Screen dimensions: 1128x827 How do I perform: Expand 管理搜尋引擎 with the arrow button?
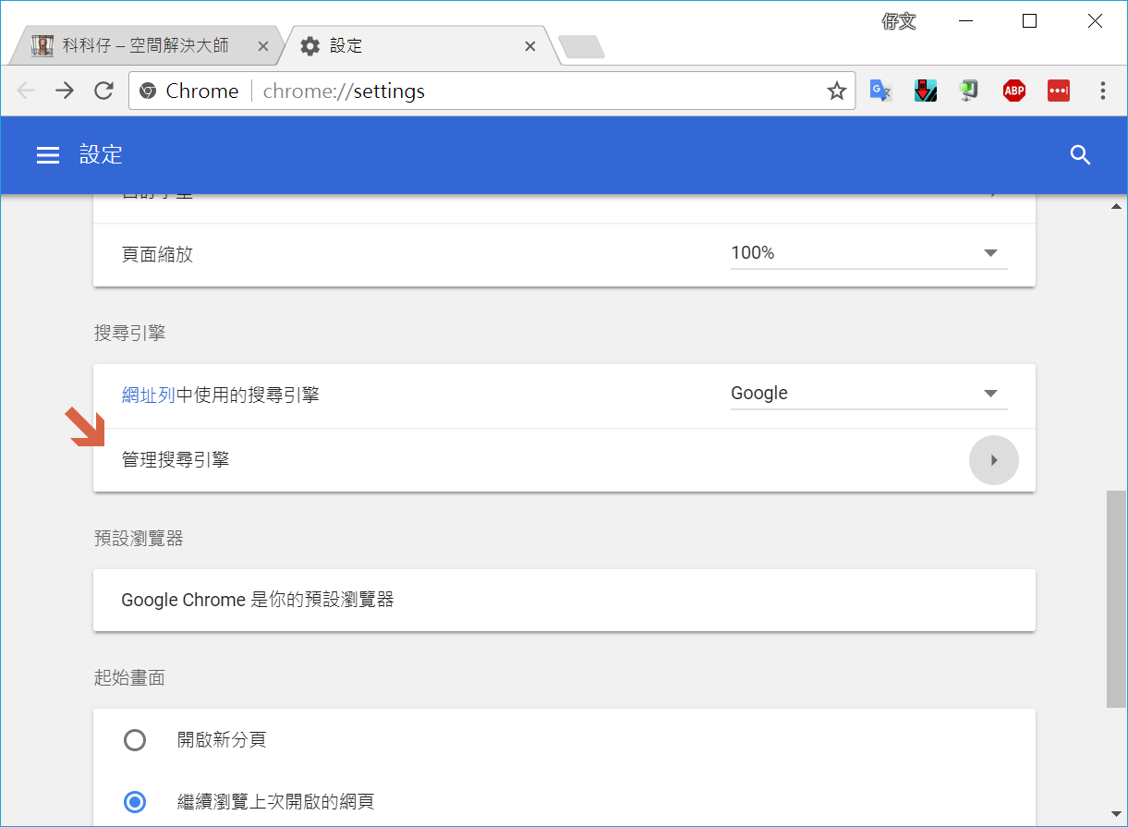coord(993,460)
